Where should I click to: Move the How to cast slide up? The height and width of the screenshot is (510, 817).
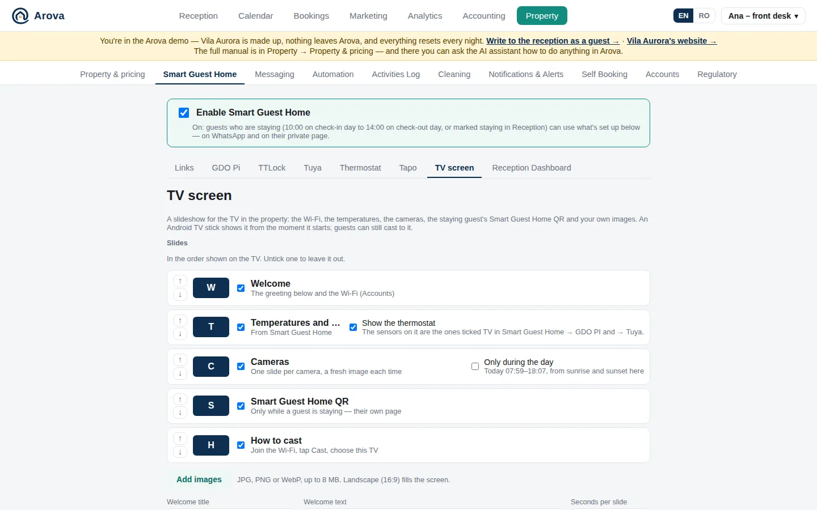click(180, 439)
